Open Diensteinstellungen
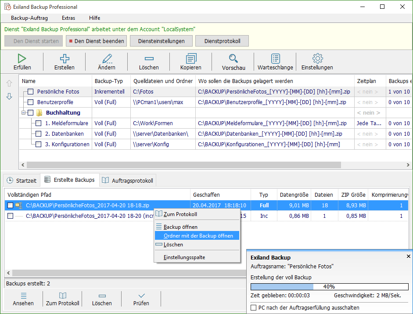413x314 pixels. (161, 41)
